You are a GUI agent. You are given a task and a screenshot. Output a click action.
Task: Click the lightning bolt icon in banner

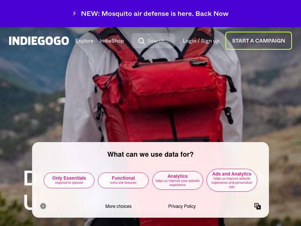point(74,14)
